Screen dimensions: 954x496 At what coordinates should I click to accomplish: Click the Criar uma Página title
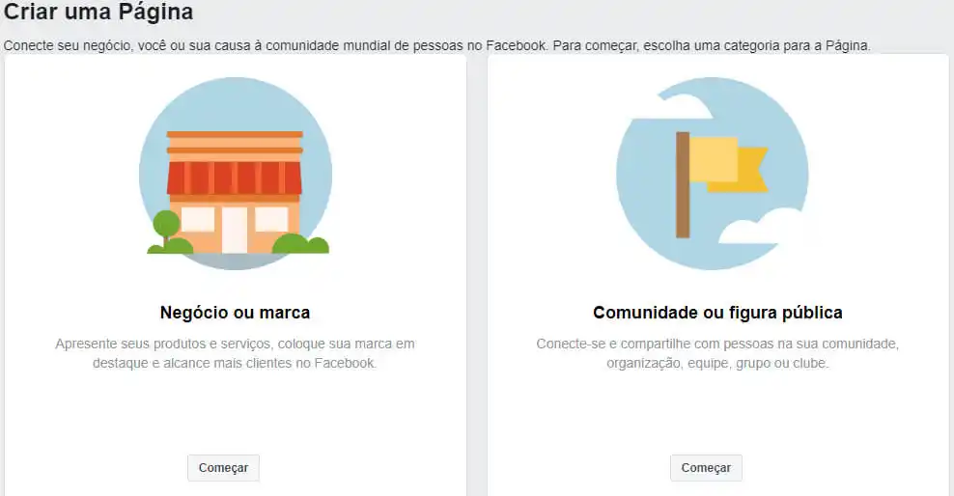click(x=98, y=13)
